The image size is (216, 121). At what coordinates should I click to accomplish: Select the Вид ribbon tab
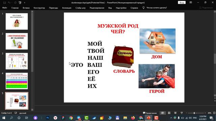coord(110,8)
